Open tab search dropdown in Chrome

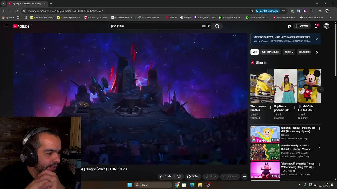coord(3,4)
